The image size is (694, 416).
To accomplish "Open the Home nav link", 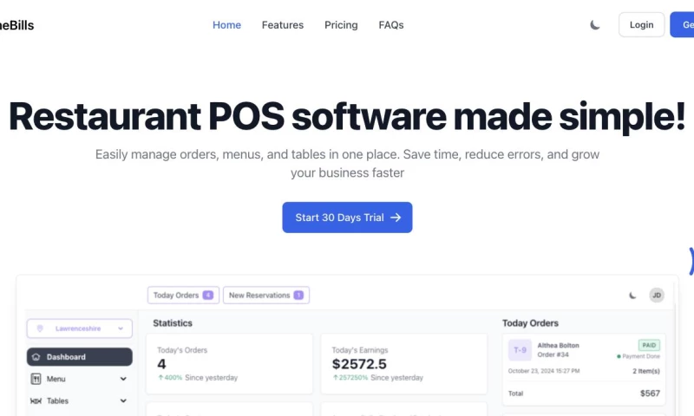I will click(x=226, y=25).
